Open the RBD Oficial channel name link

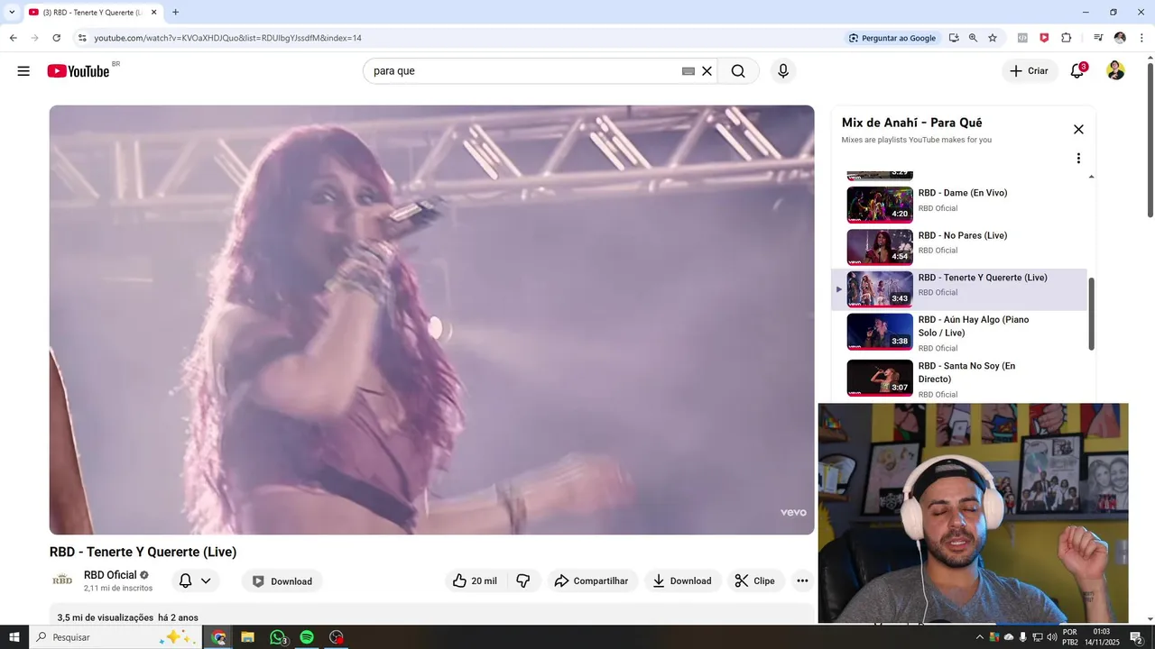(x=110, y=575)
